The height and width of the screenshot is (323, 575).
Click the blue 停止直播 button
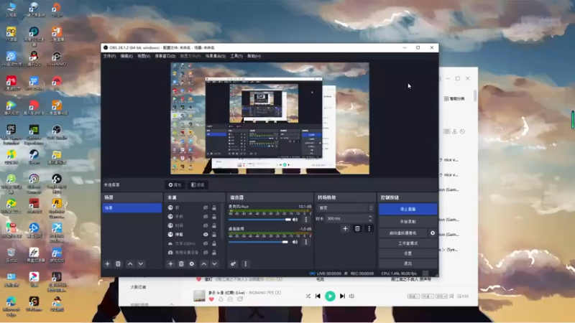(408, 209)
